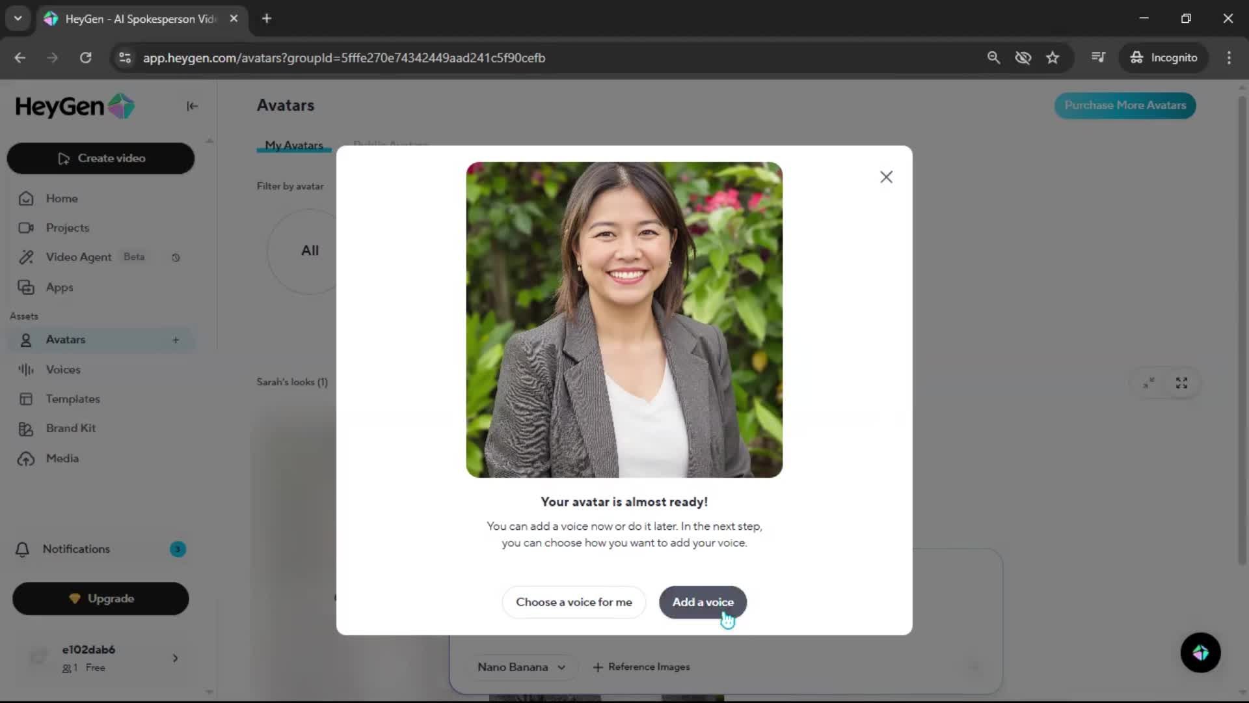Open the Notifications panel
This screenshot has height=703, width=1249.
pos(76,549)
